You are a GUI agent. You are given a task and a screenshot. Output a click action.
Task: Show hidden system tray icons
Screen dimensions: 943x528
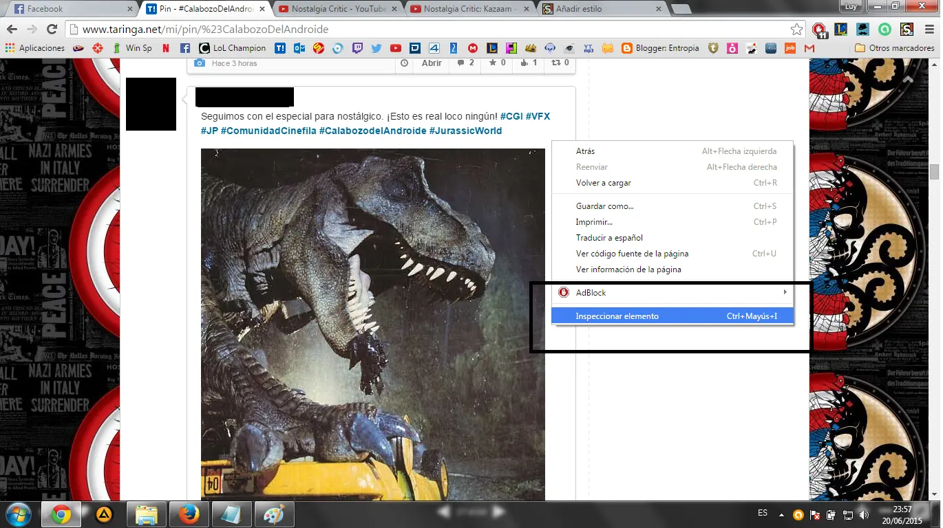tap(781, 514)
